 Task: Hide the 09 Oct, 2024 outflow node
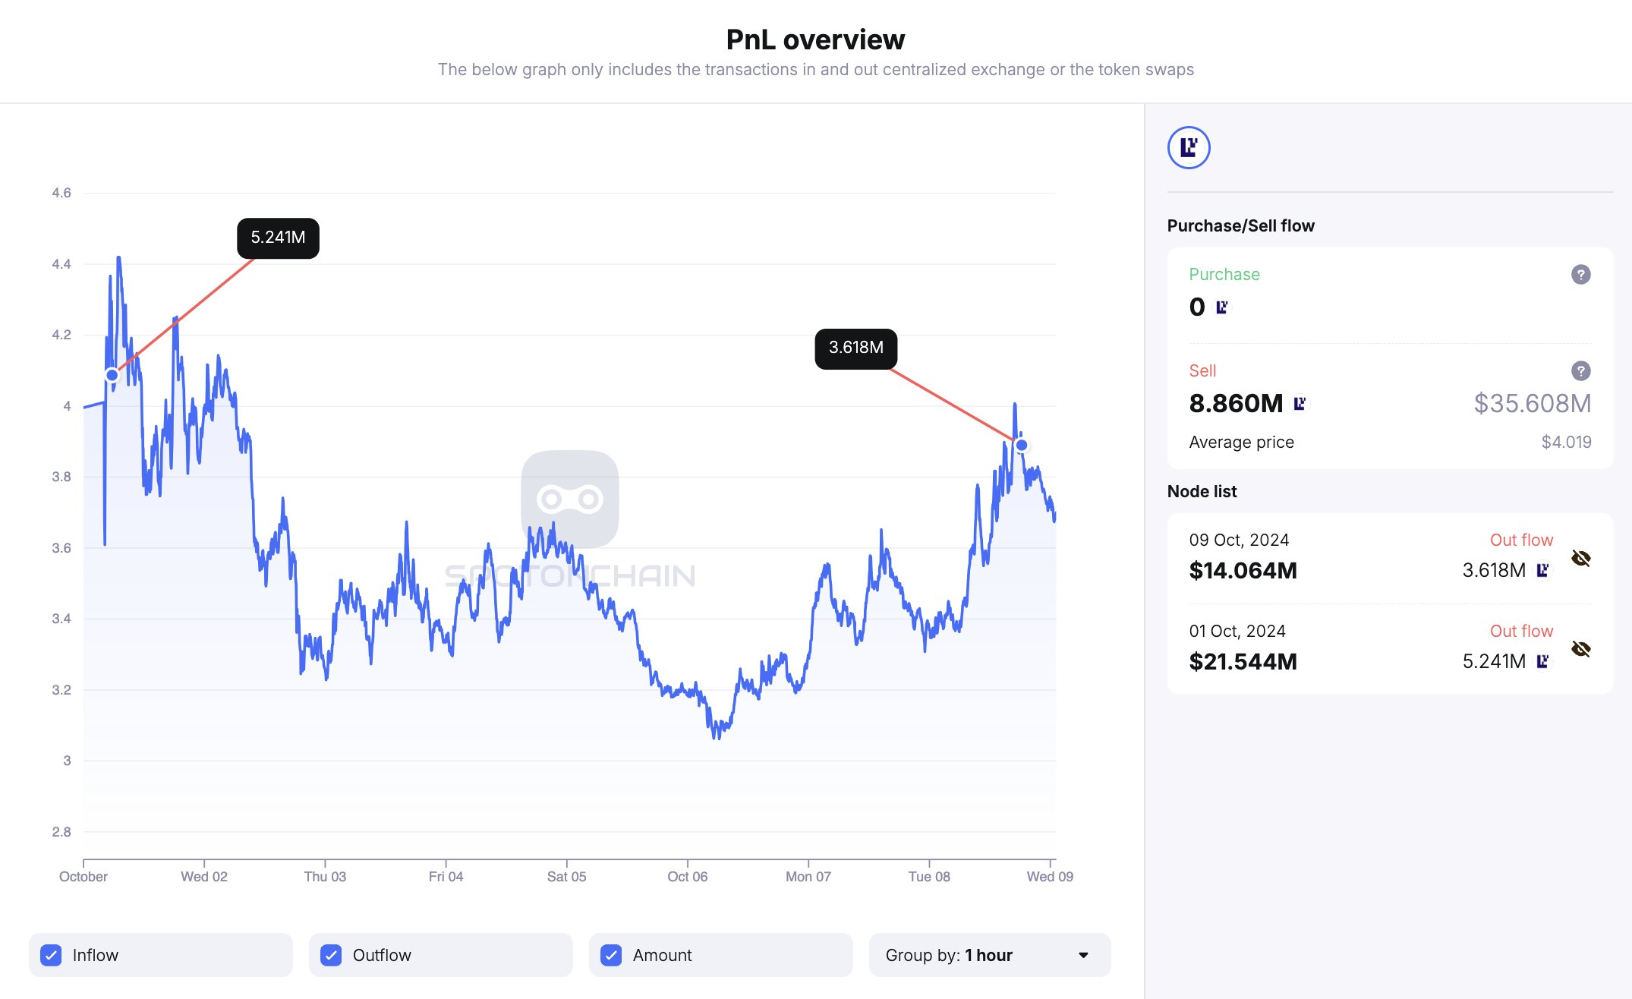point(1581,559)
